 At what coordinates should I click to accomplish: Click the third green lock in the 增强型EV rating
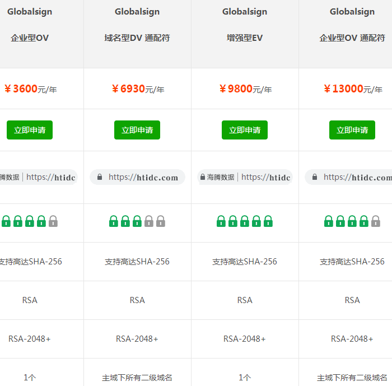(245, 221)
